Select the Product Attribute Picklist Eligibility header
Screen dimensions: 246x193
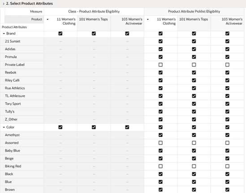click(x=194, y=12)
